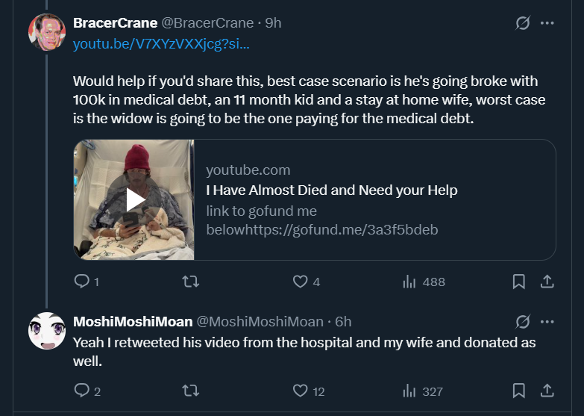Screen dimensions: 584x416
Task: View analytics showing 488 views
Action: (x=409, y=282)
